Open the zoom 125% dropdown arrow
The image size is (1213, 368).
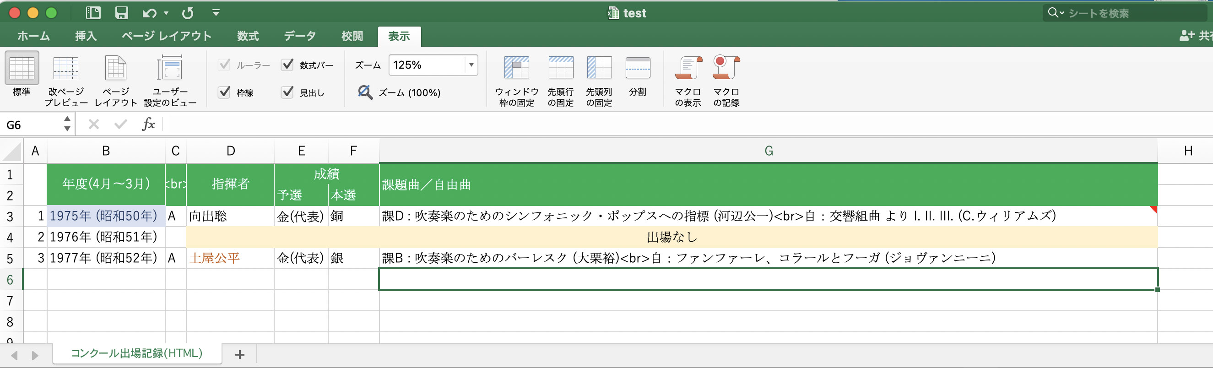click(471, 65)
